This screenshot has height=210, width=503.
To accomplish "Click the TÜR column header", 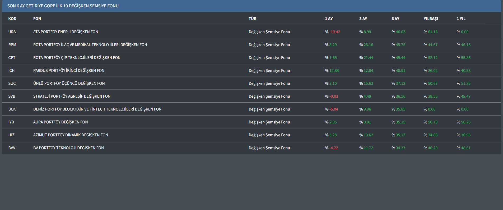I will pyautogui.click(x=253, y=19).
